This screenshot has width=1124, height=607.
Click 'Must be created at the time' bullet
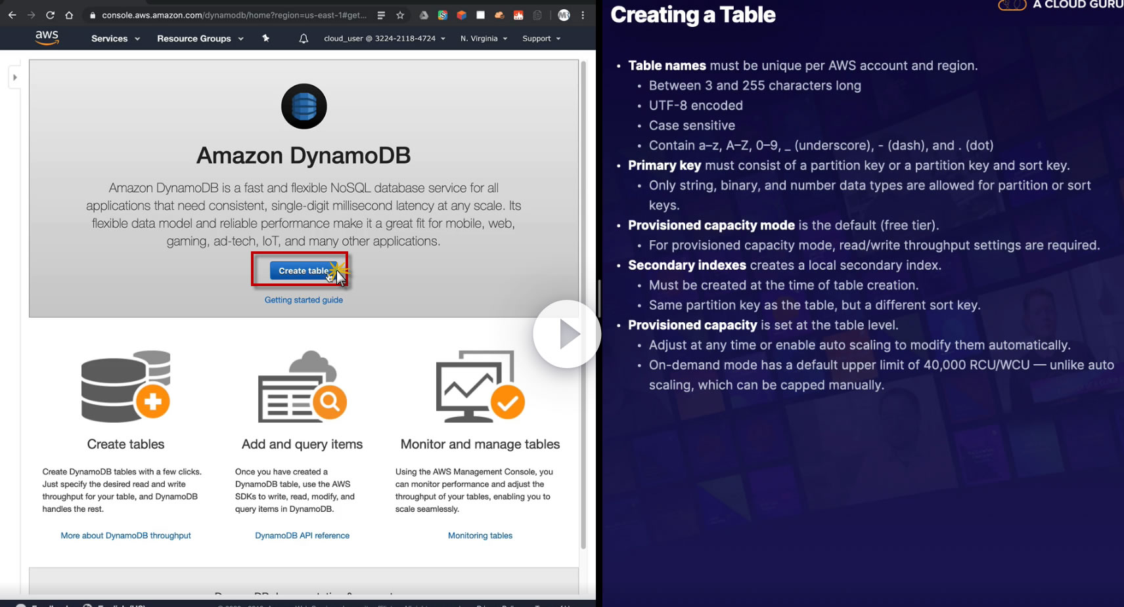point(784,285)
